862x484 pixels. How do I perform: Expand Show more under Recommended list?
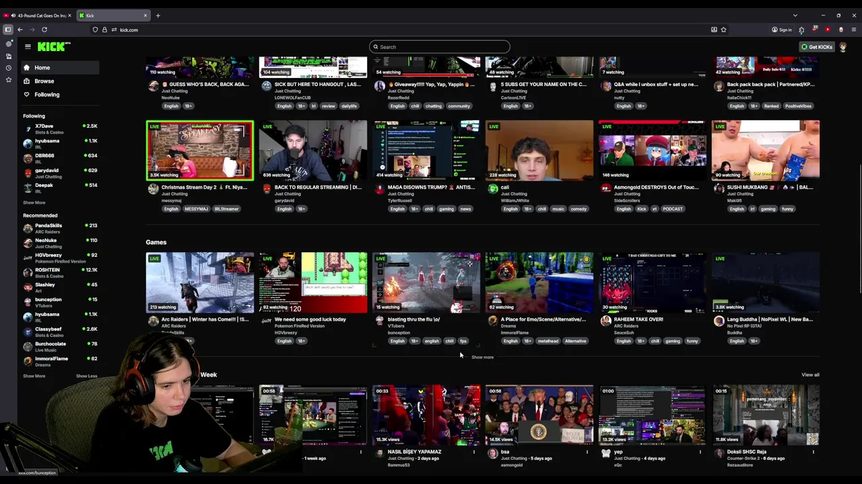point(34,376)
